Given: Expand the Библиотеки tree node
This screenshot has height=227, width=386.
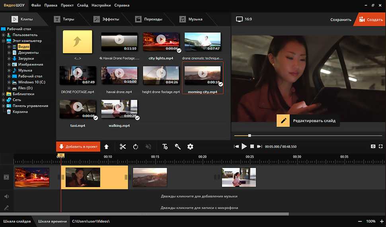Looking at the screenshot, I should (3, 94).
